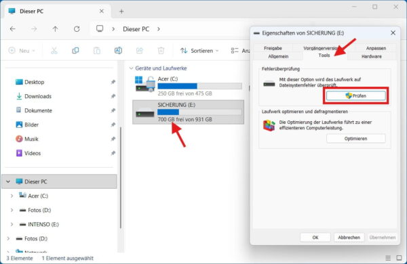407x264 pixels.
Task: Click the cut scissors icon
Action: tap(54, 51)
